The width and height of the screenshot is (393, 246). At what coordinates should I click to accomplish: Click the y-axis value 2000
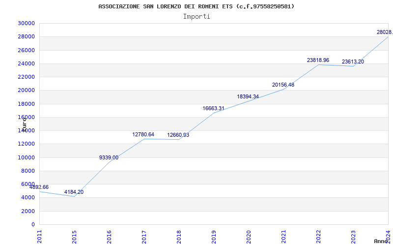click(x=28, y=212)
